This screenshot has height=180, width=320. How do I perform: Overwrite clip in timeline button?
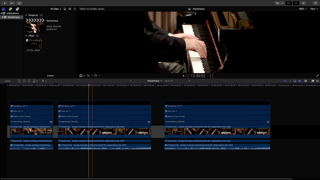coord(34,81)
